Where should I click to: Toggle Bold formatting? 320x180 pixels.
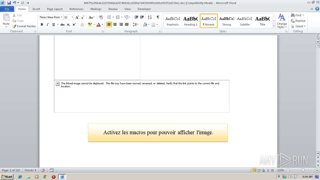coord(42,24)
